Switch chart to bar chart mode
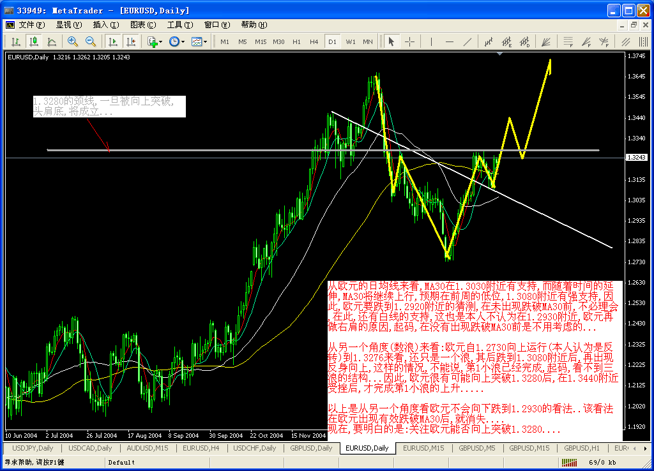654x471 pixels. (x=16, y=41)
